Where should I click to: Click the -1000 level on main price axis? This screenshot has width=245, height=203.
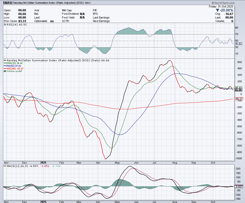pyautogui.click(x=239, y=158)
